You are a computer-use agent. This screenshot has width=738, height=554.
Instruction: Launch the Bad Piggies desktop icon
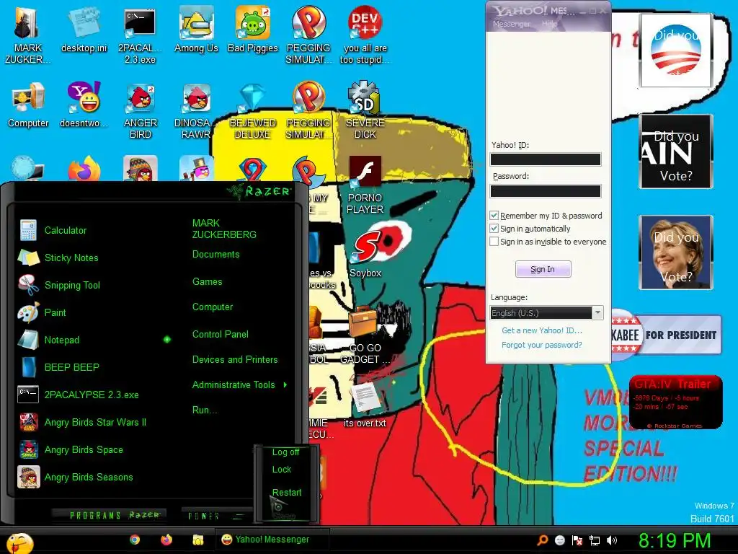coord(253,29)
